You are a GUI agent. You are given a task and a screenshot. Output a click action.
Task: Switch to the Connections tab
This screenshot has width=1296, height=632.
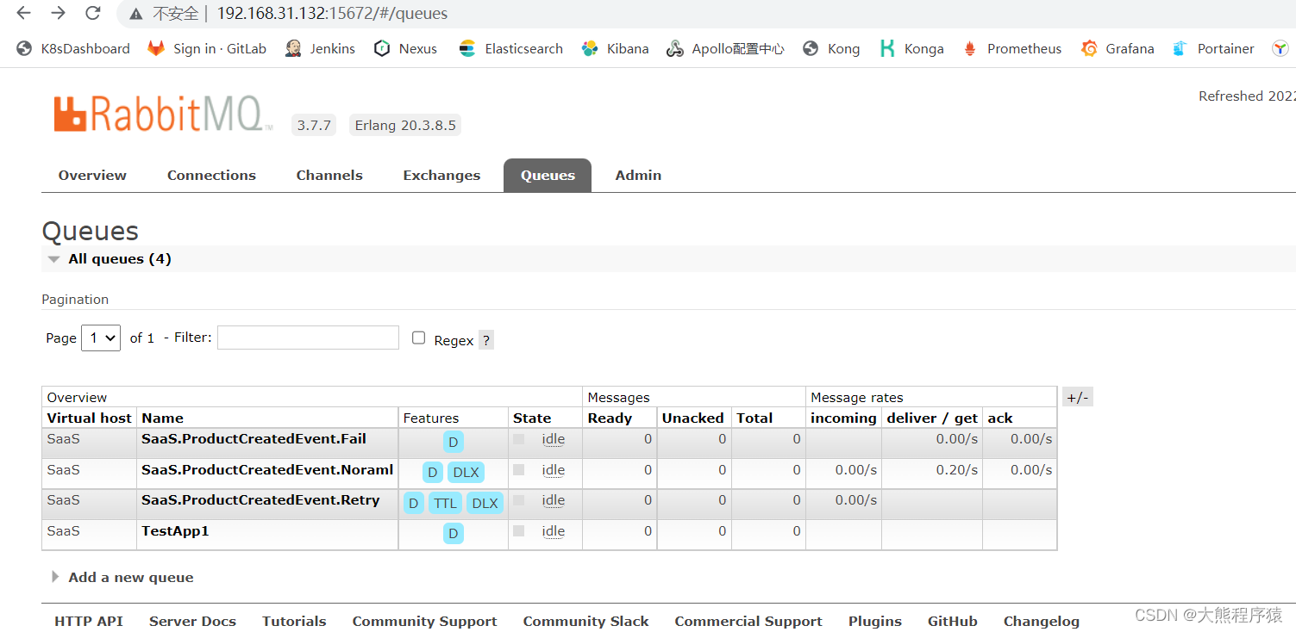click(211, 175)
